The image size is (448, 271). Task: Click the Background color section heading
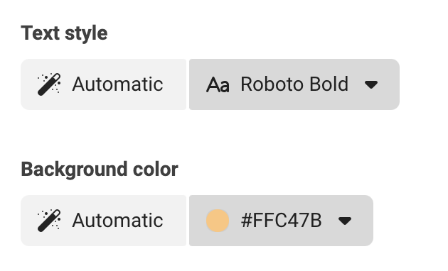point(100,170)
